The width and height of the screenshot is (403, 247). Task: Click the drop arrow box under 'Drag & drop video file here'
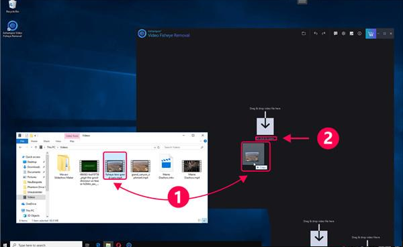click(265, 126)
